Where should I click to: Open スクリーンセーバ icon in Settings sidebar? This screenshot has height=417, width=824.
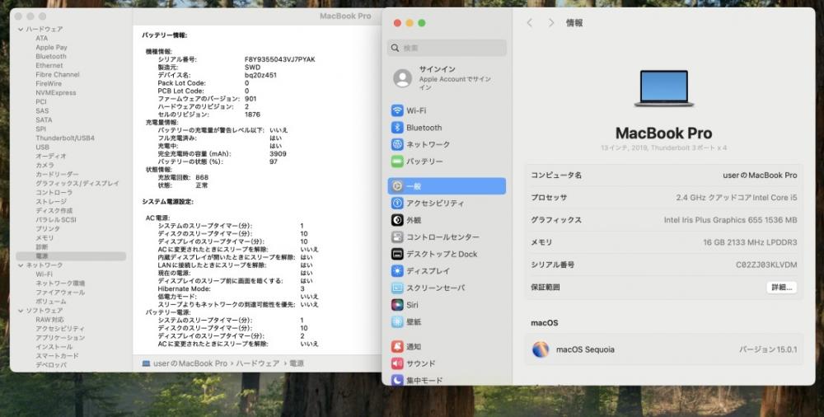point(397,288)
